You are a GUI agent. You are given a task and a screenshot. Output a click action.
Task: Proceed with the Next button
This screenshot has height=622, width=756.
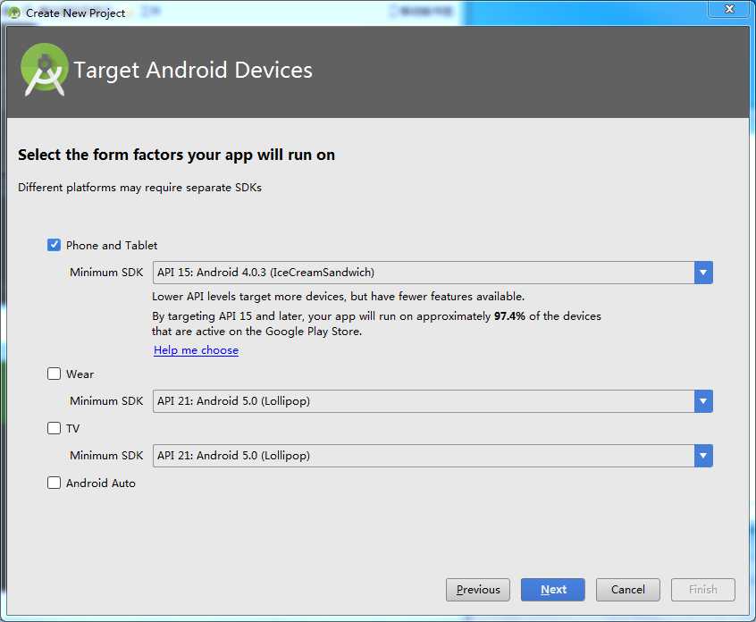[553, 590]
